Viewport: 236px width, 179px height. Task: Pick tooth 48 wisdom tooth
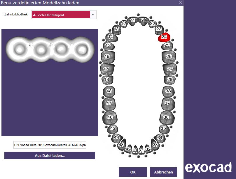click(x=109, y=91)
